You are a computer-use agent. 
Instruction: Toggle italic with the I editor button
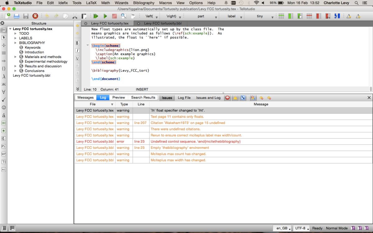[77, 50]
